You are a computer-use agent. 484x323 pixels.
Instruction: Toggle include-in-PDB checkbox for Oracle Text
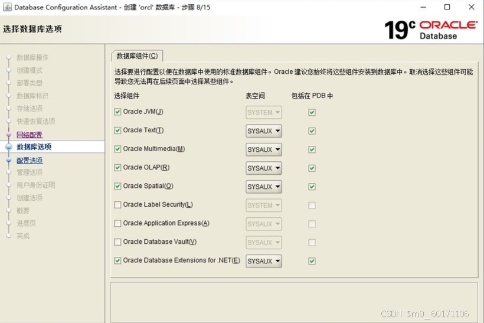pyautogui.click(x=312, y=131)
